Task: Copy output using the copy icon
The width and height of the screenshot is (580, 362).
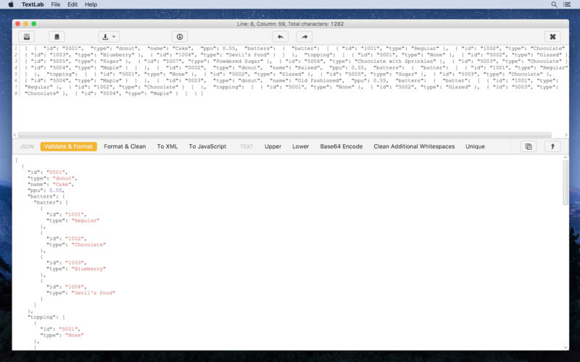Action: (x=529, y=146)
